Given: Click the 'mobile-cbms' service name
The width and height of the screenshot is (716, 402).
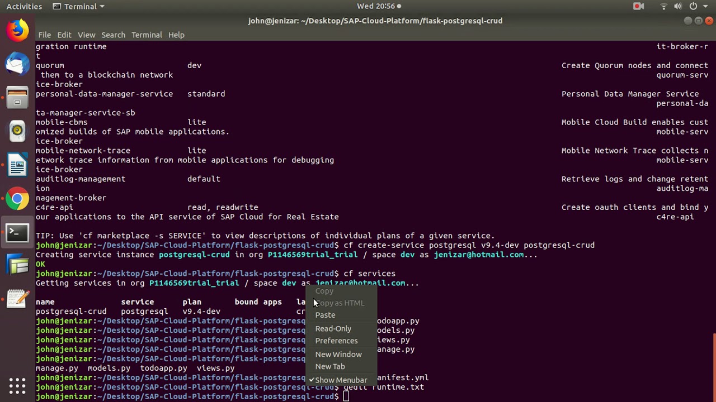Looking at the screenshot, I should tap(62, 122).
